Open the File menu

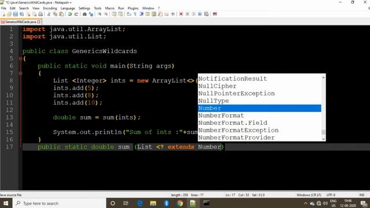3,8
